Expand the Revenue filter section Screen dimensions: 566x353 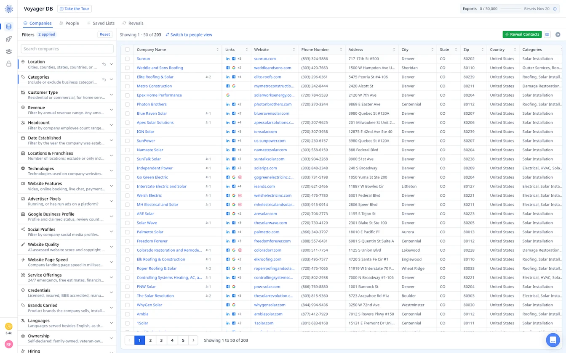click(x=67, y=110)
